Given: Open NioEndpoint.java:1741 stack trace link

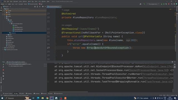Looking at the screenshot, I should (158, 66).
